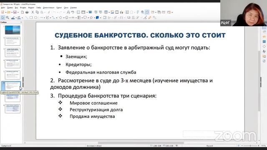Click the text Федеральная налоговая служба
The width and height of the screenshot is (267, 150).
[101, 72]
